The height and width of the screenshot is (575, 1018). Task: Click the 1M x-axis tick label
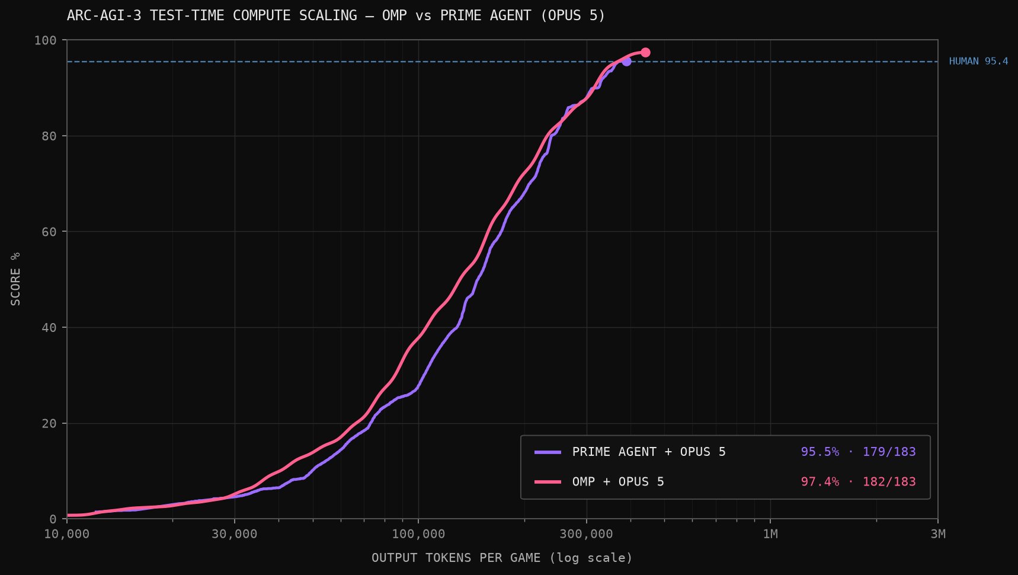click(770, 534)
